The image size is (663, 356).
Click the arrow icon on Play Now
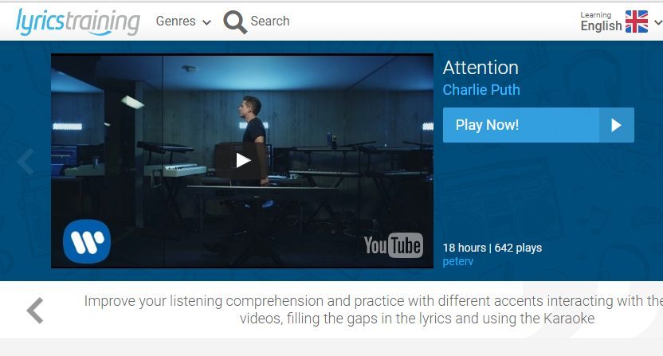617,125
